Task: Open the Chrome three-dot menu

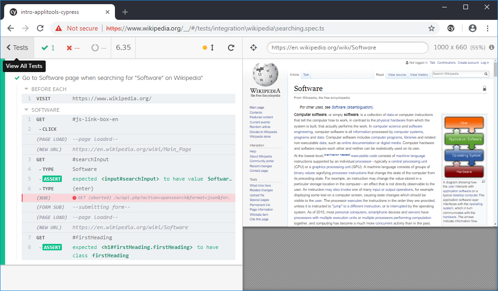Action: tap(487, 28)
